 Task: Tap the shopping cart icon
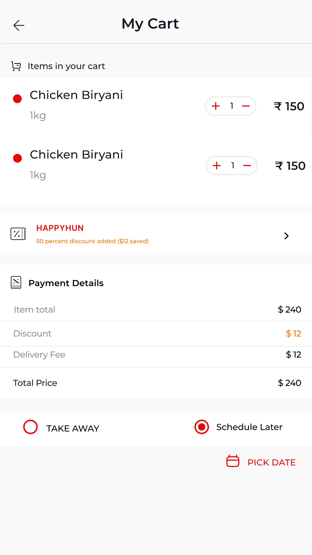coord(16,66)
